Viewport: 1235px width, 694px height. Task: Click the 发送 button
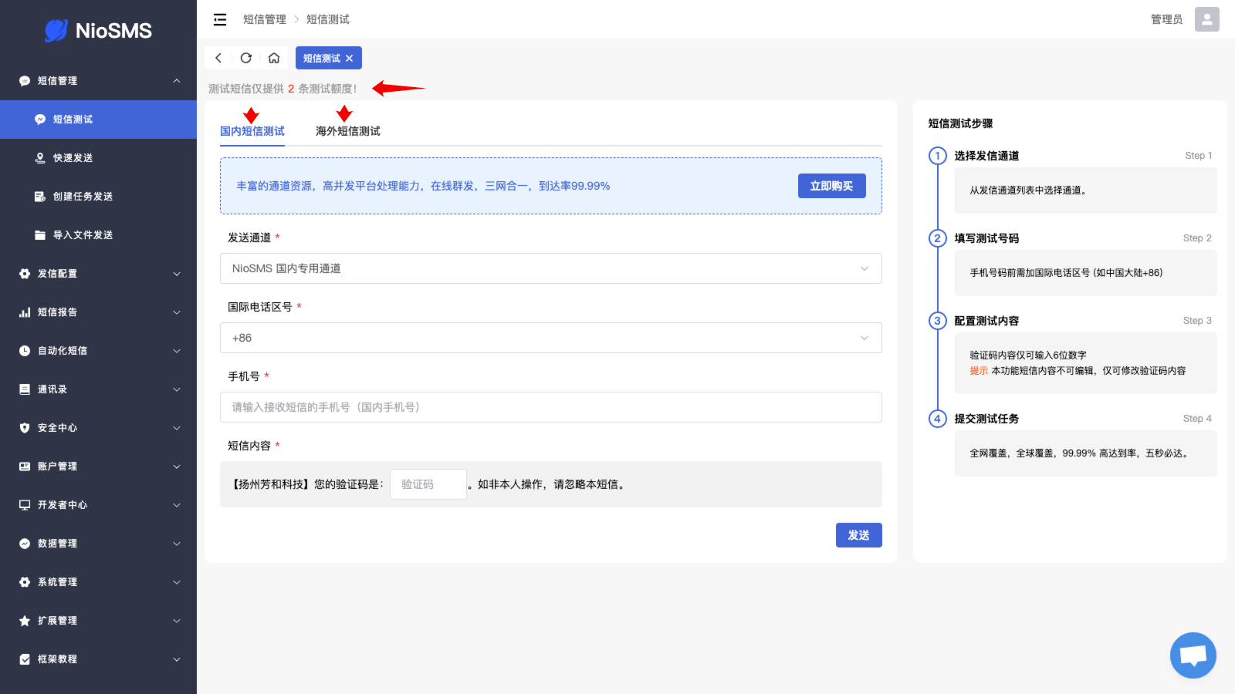859,535
